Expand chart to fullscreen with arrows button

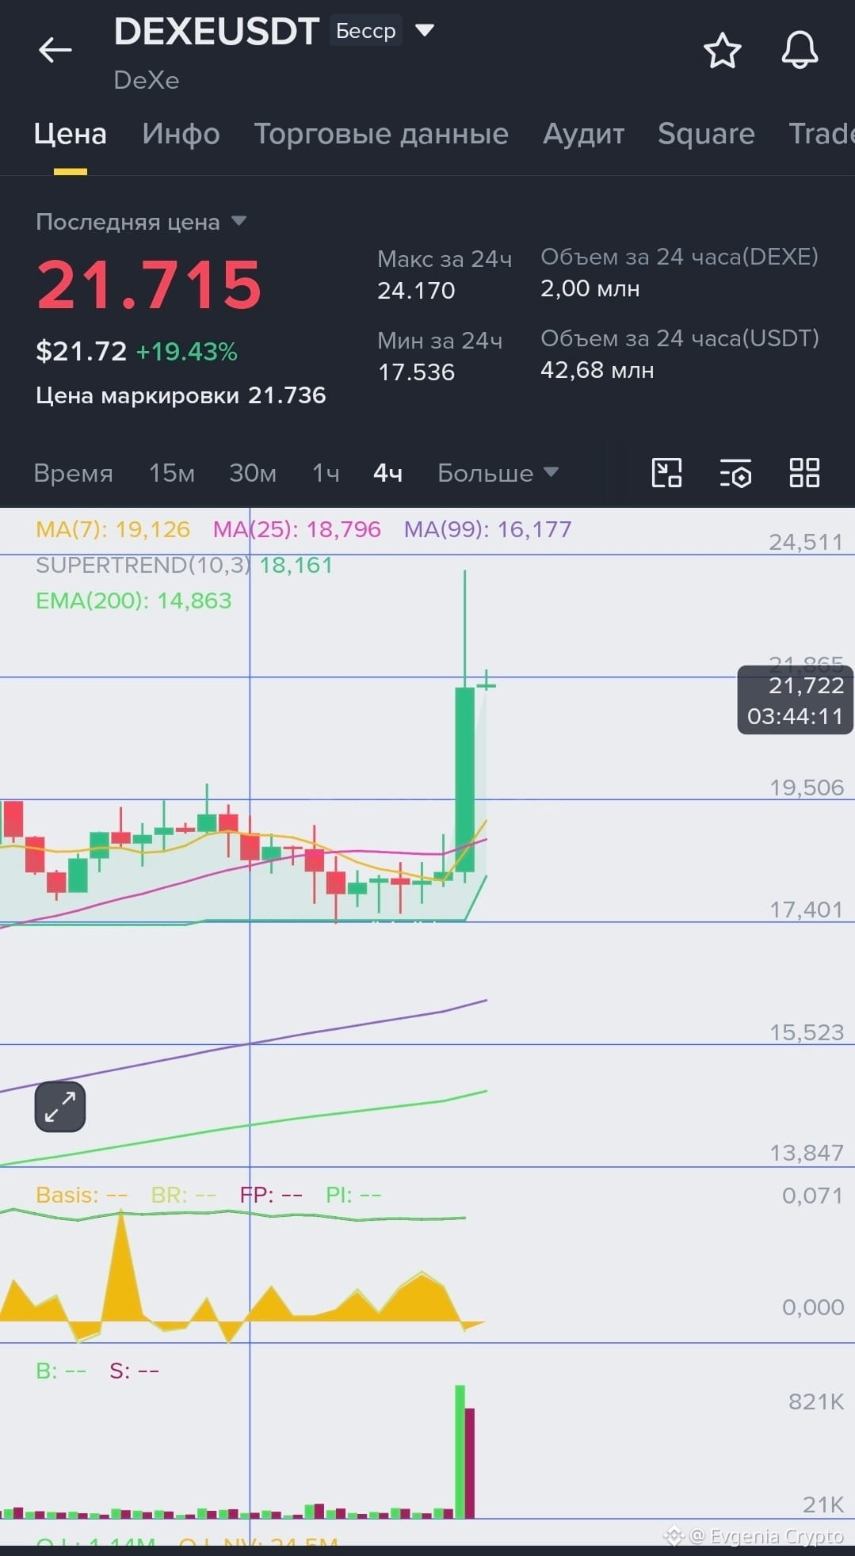pyautogui.click(x=60, y=1107)
